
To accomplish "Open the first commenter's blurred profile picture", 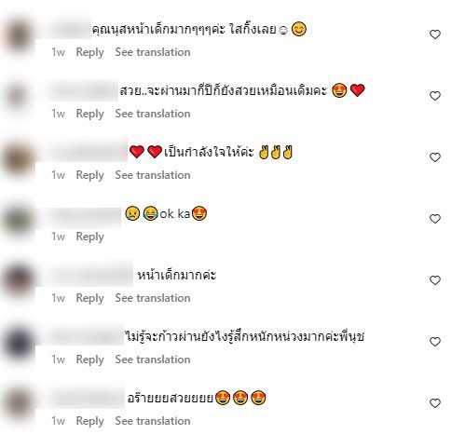I will point(18,34).
